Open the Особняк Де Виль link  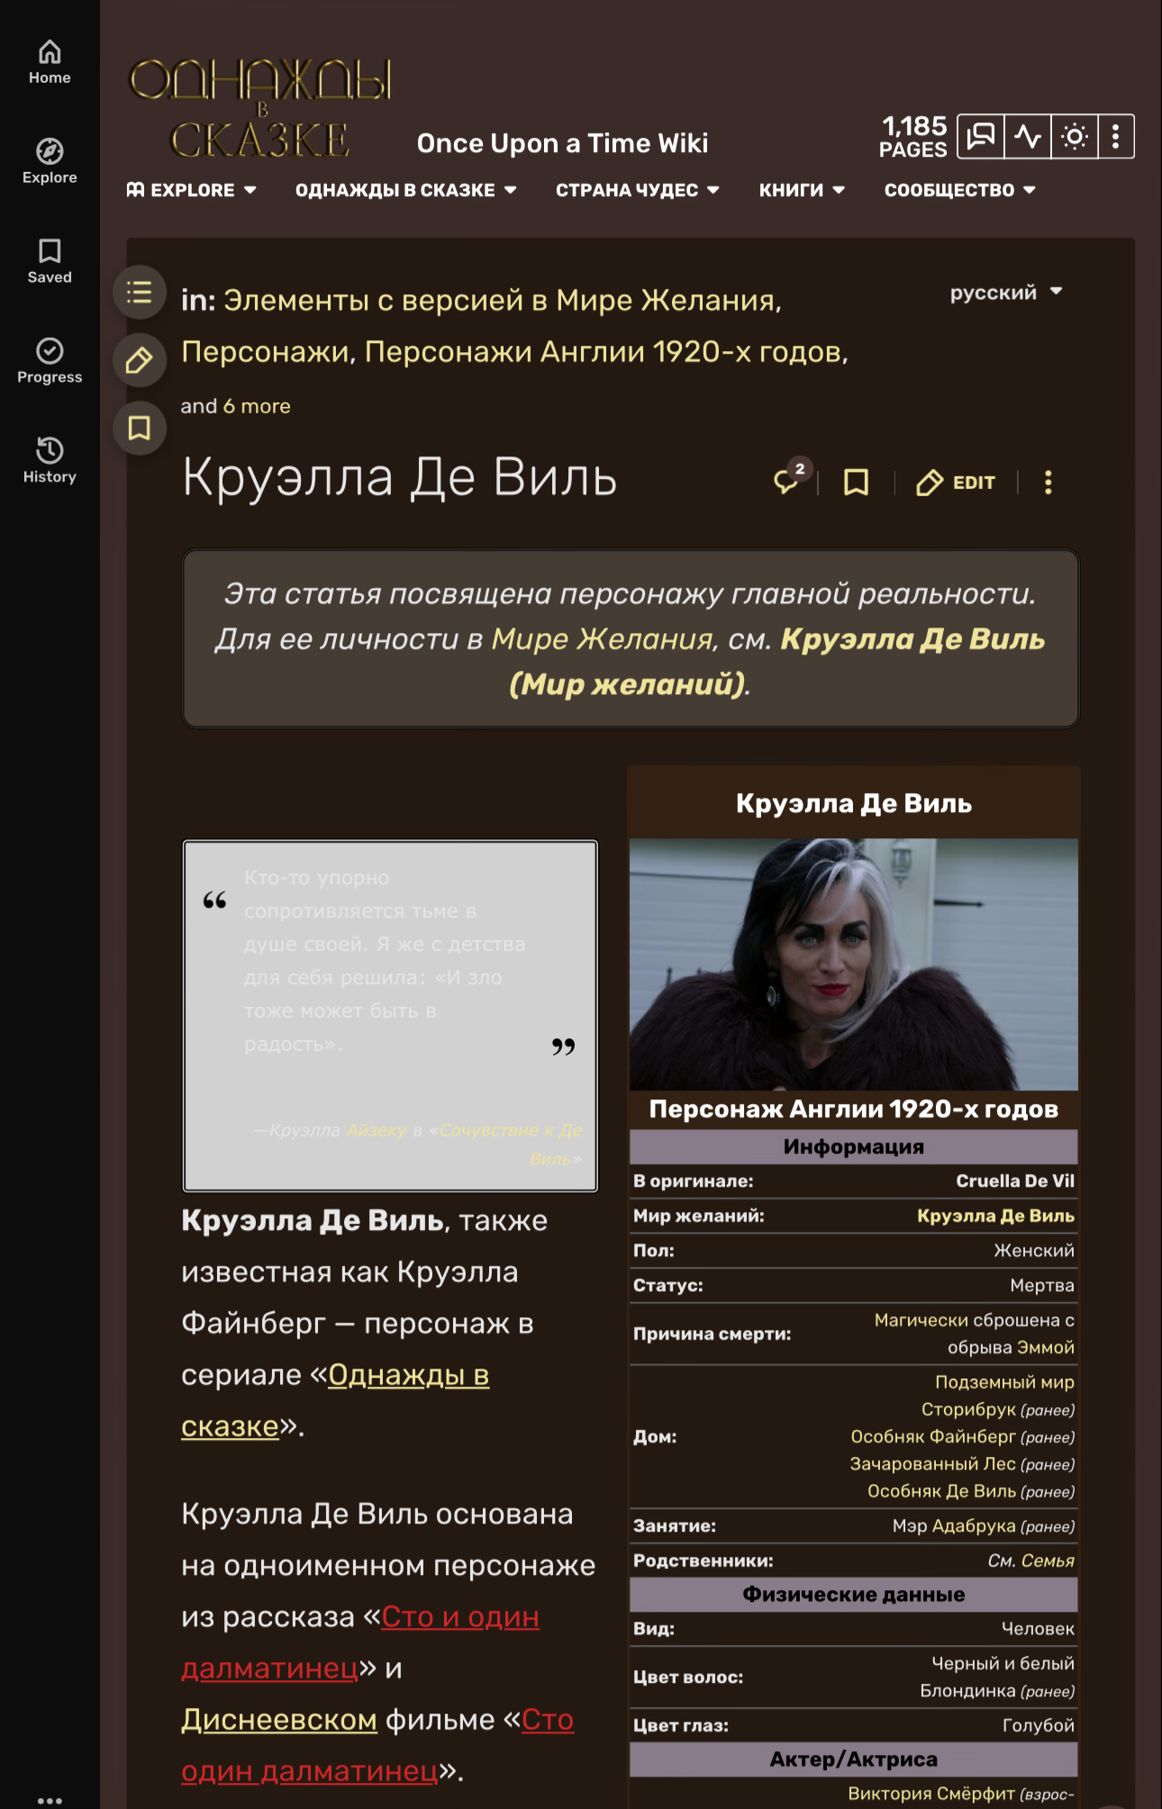click(x=941, y=1491)
